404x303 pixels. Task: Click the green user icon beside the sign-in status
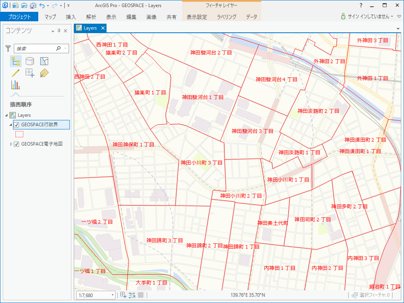coord(343,17)
